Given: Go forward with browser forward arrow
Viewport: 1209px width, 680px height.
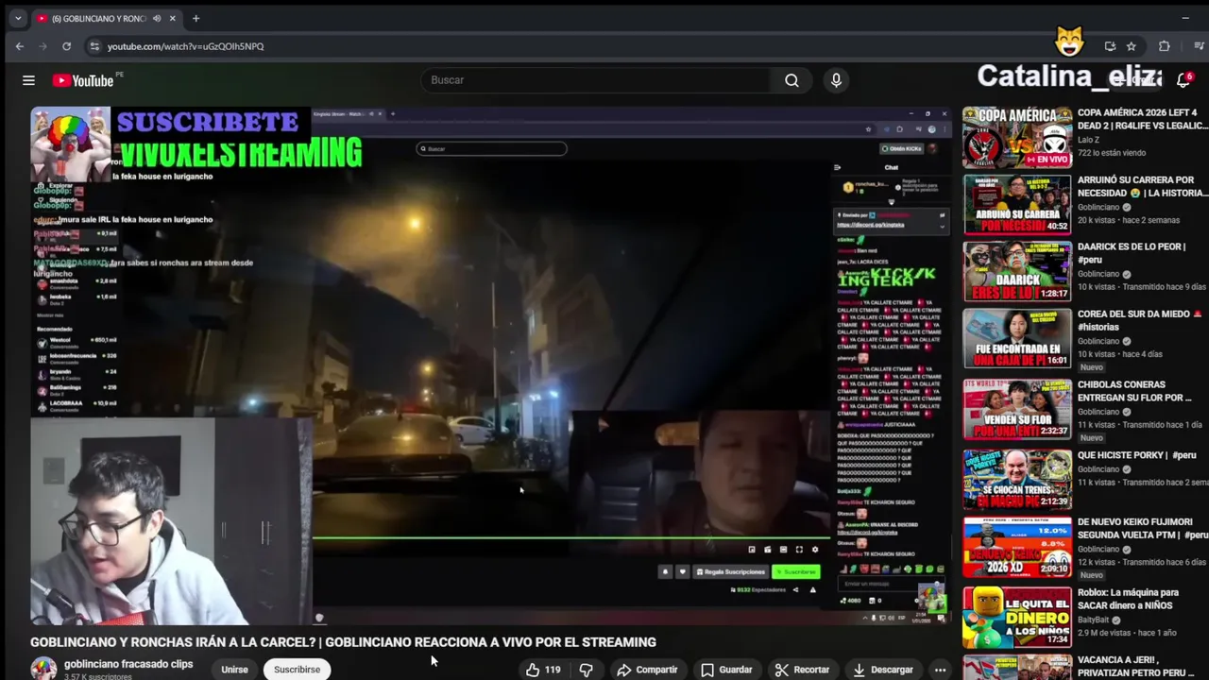Looking at the screenshot, I should pyautogui.click(x=43, y=46).
